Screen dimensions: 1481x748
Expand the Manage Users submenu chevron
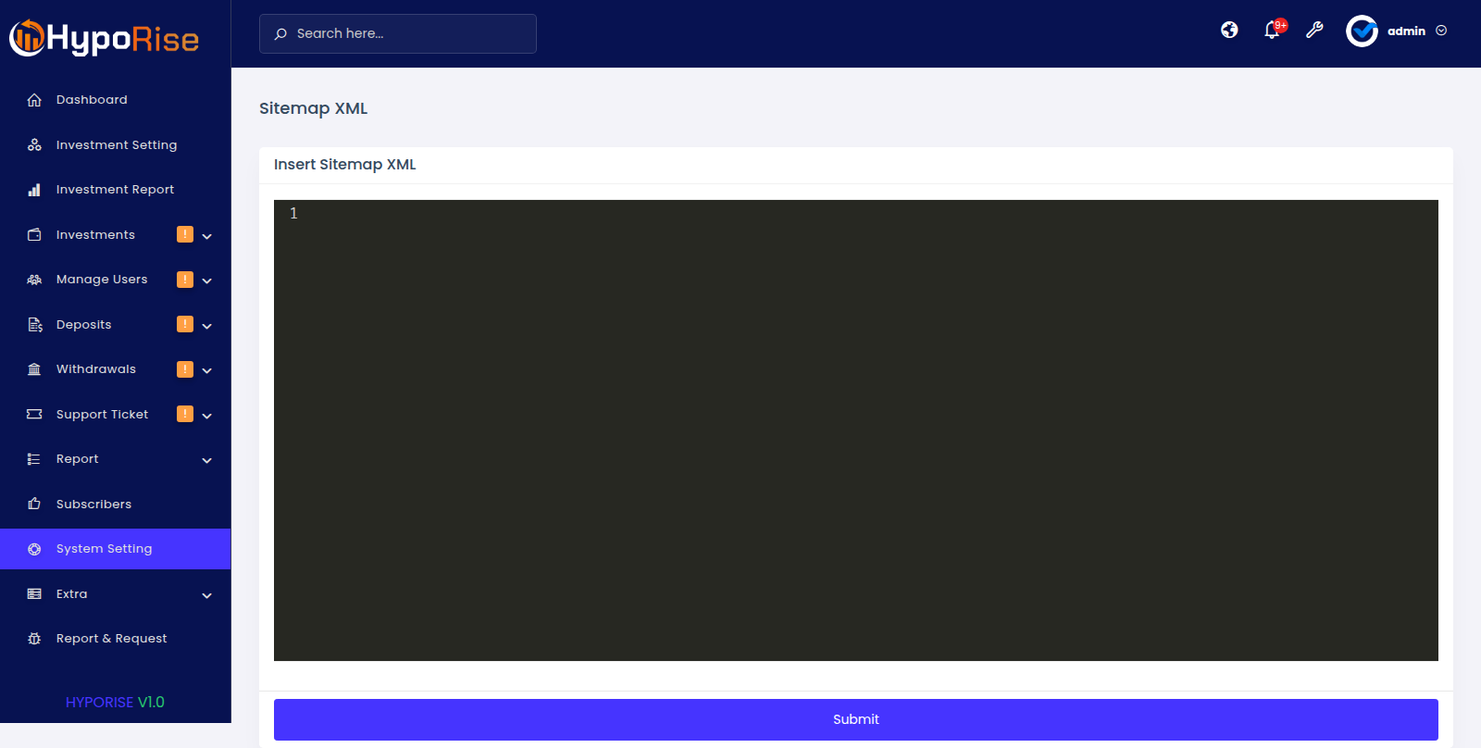(x=207, y=280)
